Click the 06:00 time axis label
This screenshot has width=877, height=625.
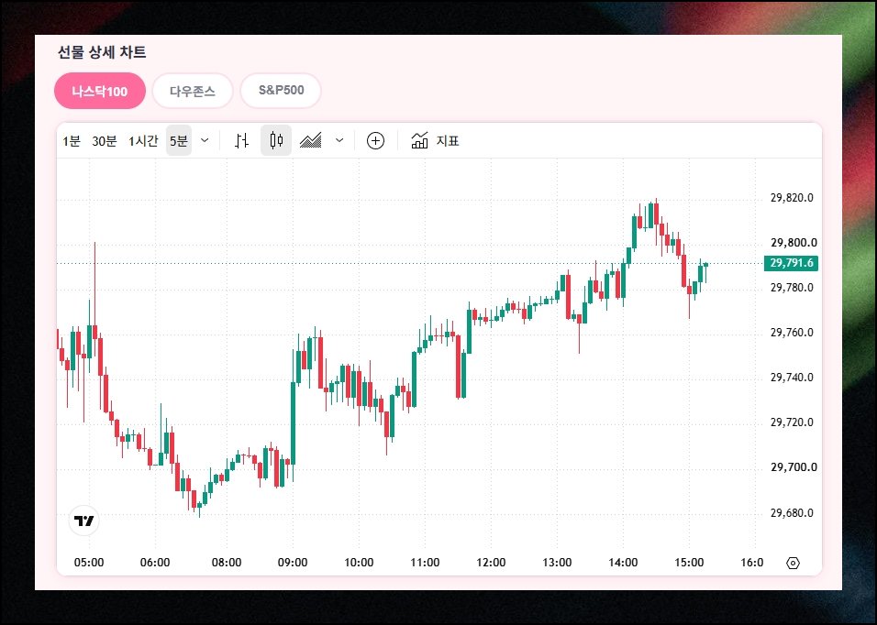coord(155,563)
